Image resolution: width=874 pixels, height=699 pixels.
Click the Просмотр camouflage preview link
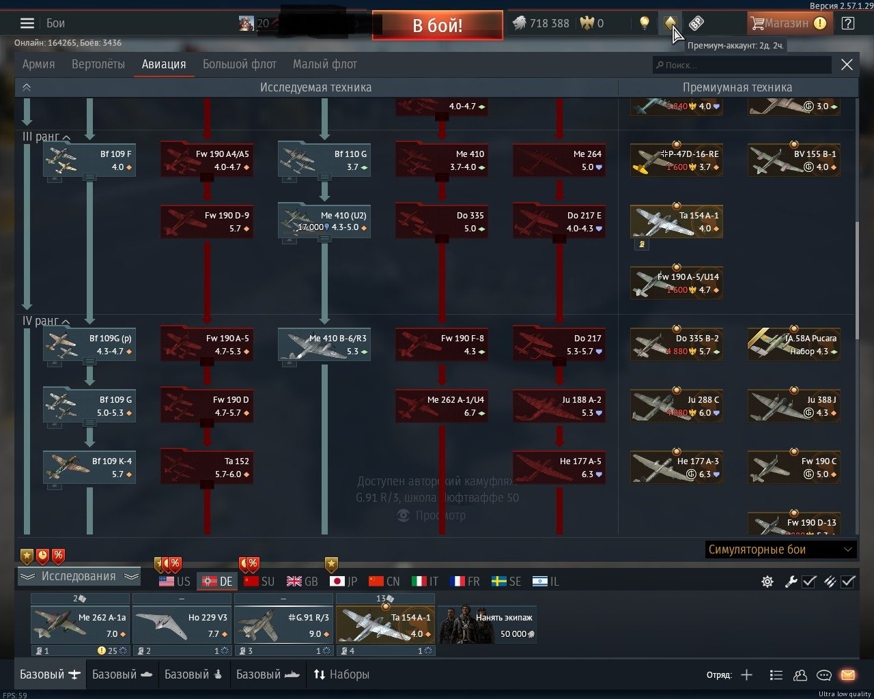(x=440, y=515)
